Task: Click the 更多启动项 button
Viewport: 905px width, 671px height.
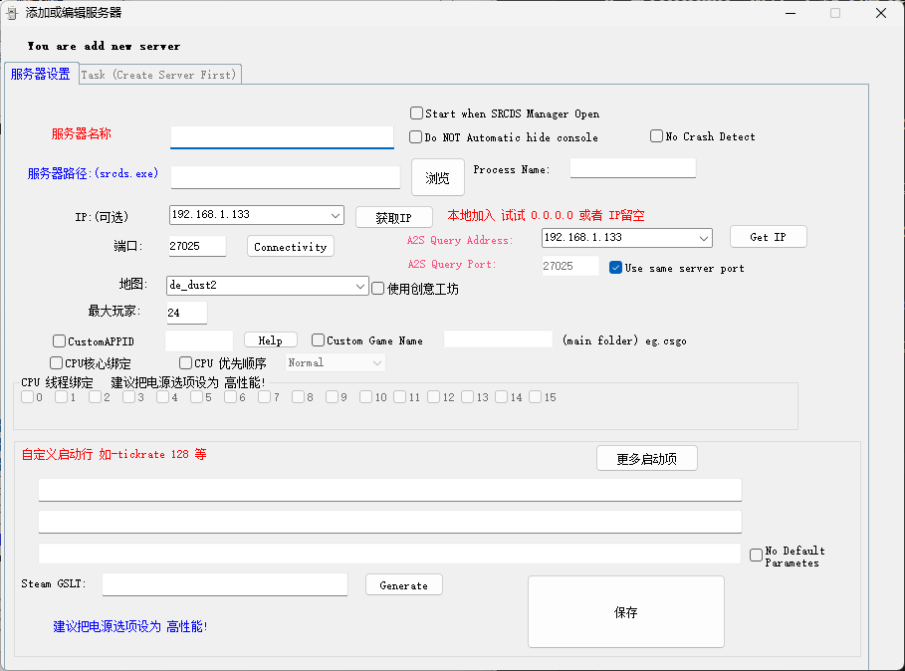Action: click(x=647, y=458)
